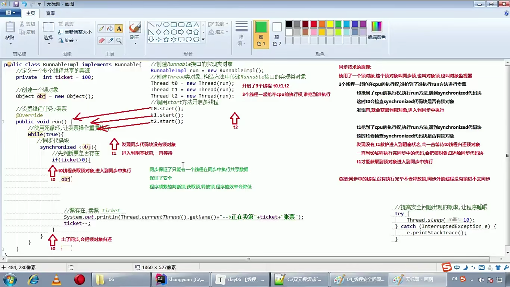Open VLC media player from the taskbar
This screenshot has width=510, height=287.
tap(56, 280)
